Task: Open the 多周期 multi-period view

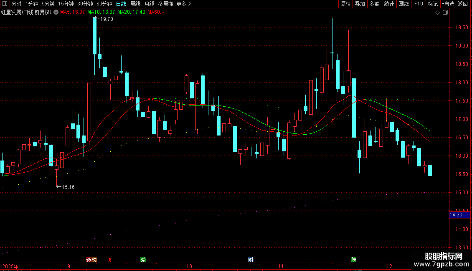Action: click(x=165, y=4)
